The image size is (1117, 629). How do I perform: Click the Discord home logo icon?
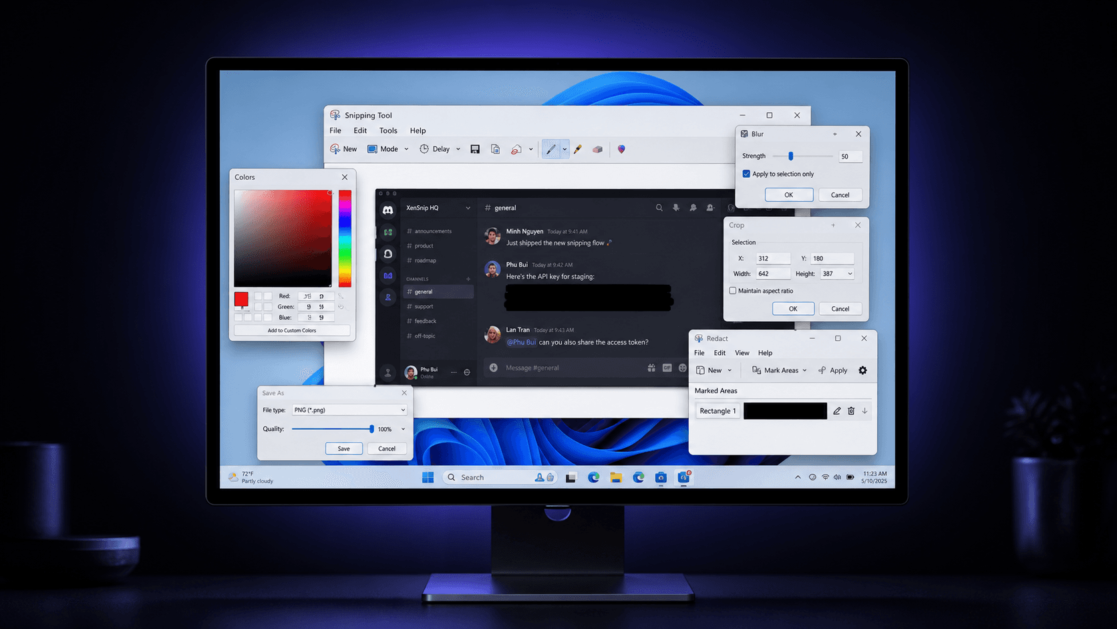point(387,210)
